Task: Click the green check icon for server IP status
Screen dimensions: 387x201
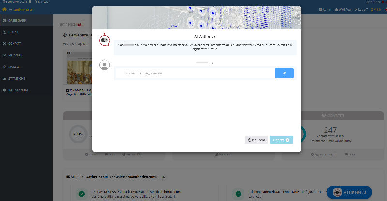Action: pyautogui.click(x=81, y=194)
